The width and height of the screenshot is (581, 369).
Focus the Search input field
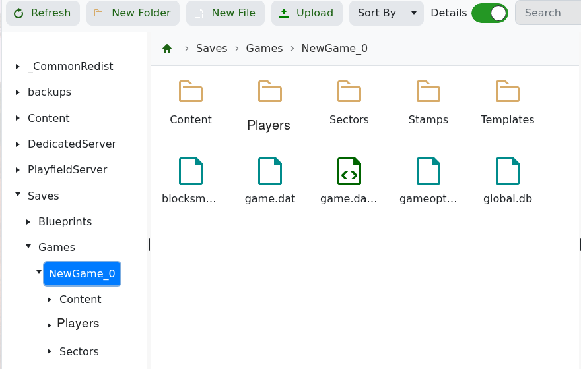[x=549, y=13]
